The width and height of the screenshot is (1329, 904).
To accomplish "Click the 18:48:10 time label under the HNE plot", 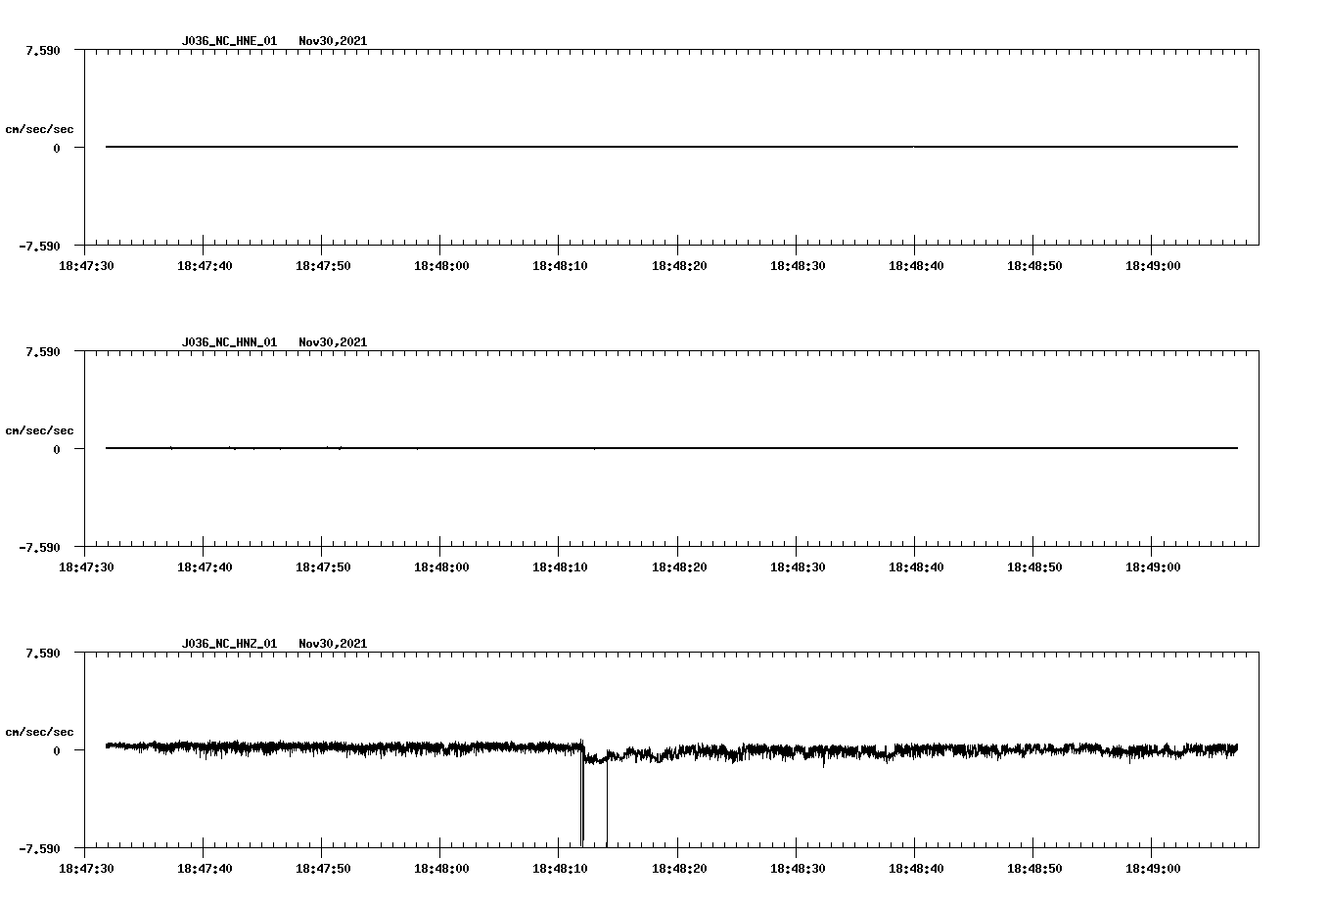I will coord(559,265).
